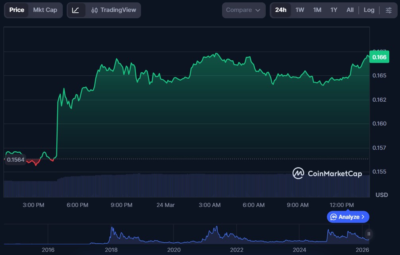Open chart settings sliders icon
Viewport: 400px width, 255px height.
tap(388, 10)
